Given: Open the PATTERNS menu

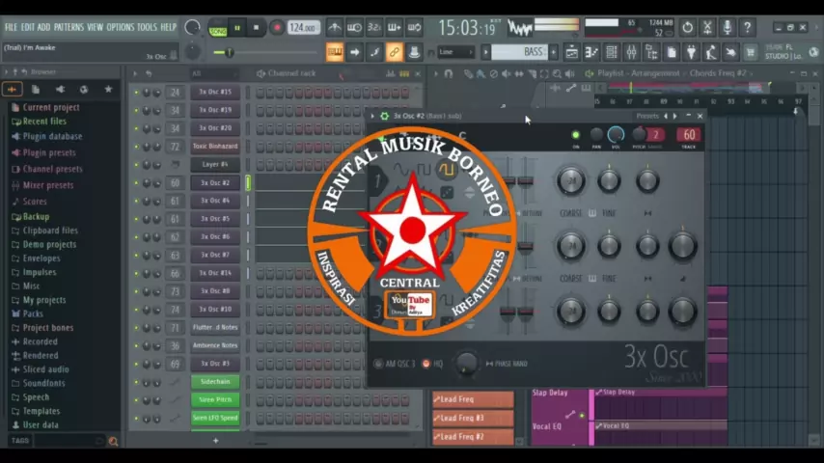Looking at the screenshot, I should point(69,27).
